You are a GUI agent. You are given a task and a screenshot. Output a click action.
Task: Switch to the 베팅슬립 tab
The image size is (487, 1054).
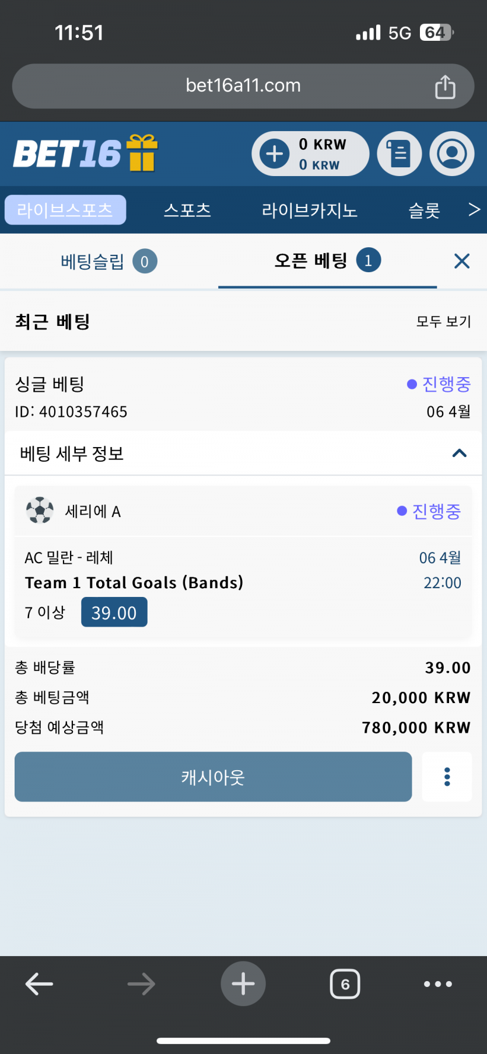pos(108,261)
